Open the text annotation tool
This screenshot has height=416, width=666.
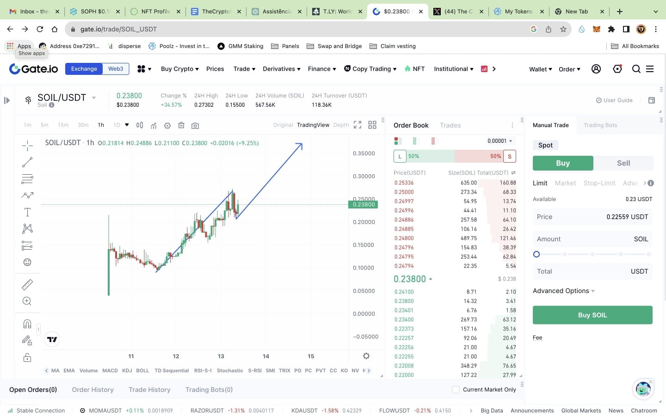(x=27, y=212)
